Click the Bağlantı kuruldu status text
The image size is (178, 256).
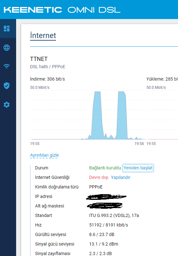coord(105,168)
